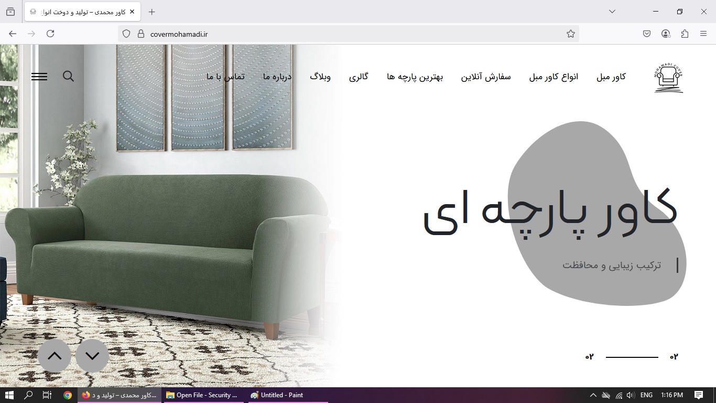Image resolution: width=716 pixels, height=403 pixels.
Task: Open the Firefox application menu
Action: (703, 34)
